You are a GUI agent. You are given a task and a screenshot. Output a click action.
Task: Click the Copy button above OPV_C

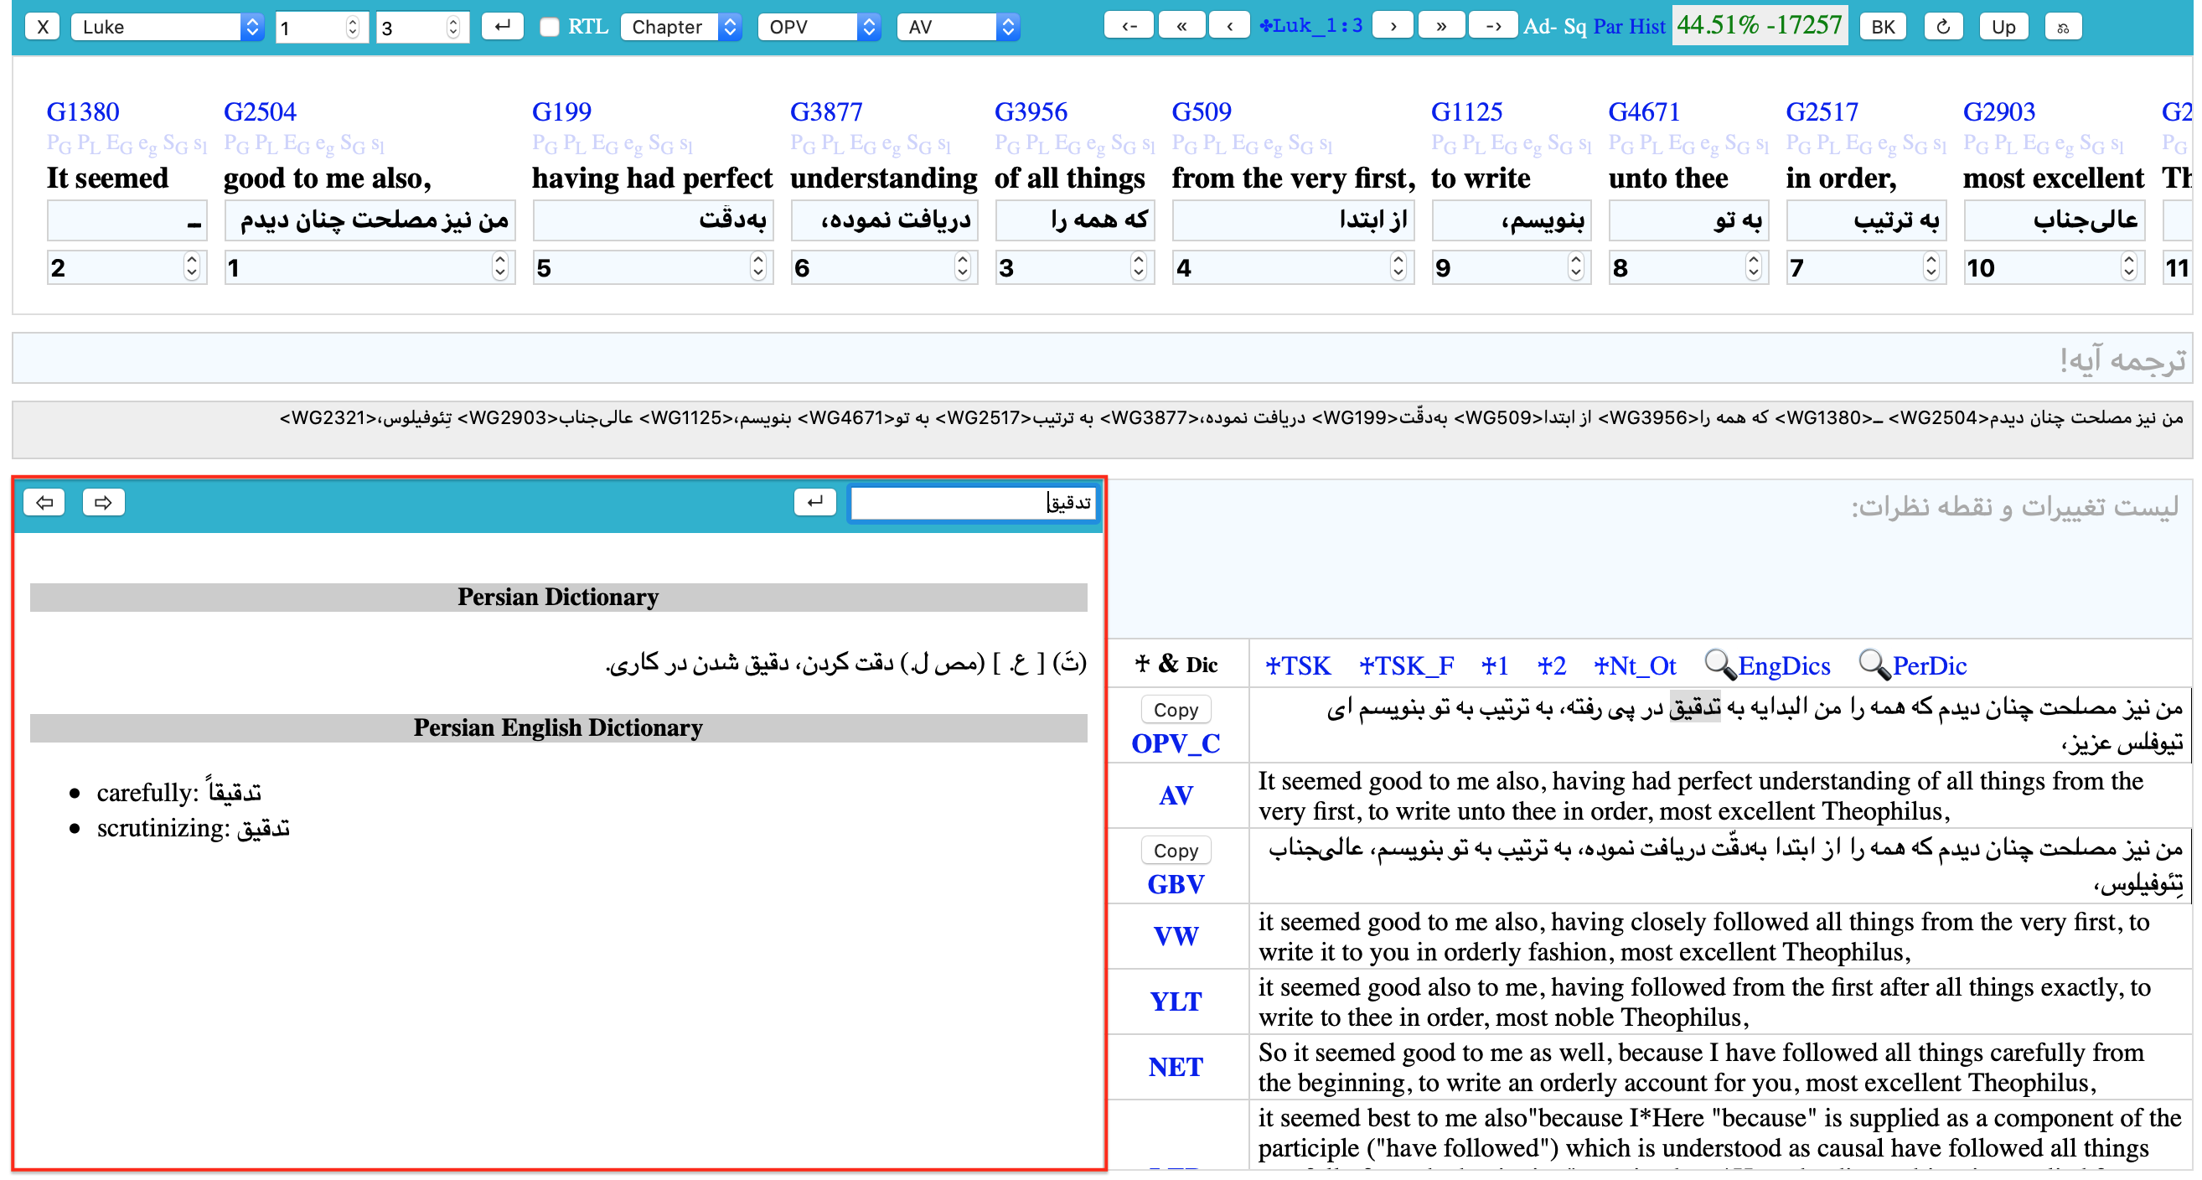click(1176, 710)
